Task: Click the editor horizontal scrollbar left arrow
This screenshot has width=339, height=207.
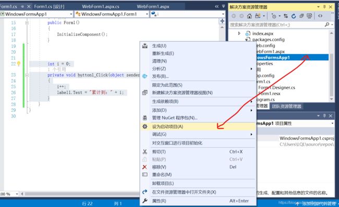Action: coord(22,194)
